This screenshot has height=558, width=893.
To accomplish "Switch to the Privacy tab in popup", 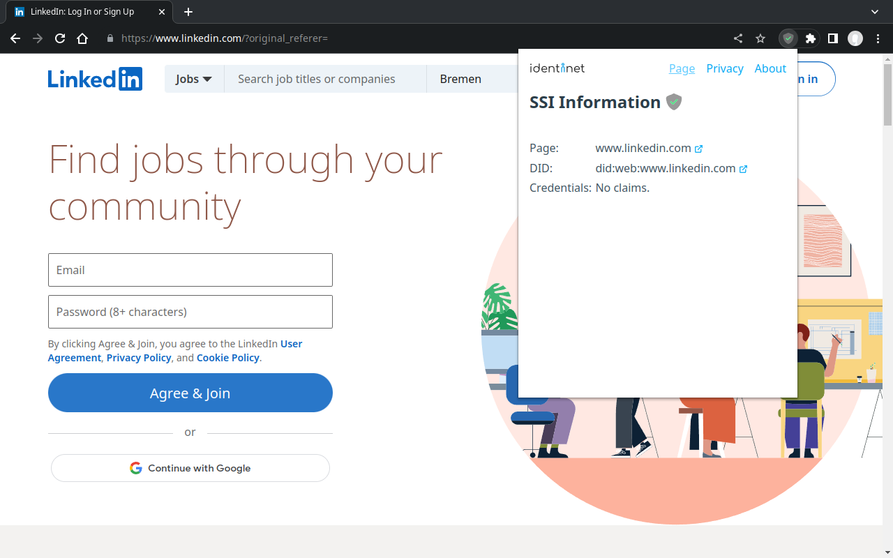I will 725,68.
